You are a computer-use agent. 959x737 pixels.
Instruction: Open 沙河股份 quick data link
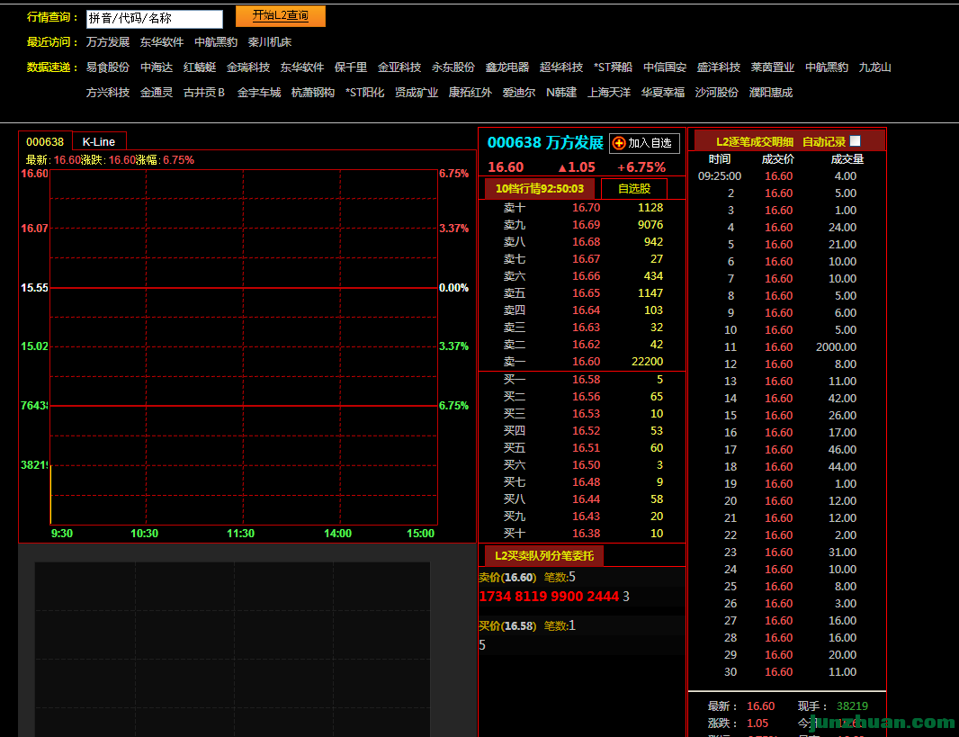(717, 93)
